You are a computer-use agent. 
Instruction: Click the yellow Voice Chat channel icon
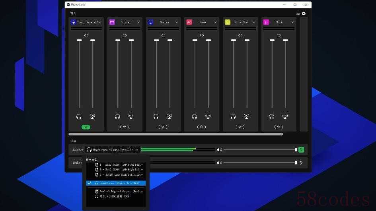228,22
